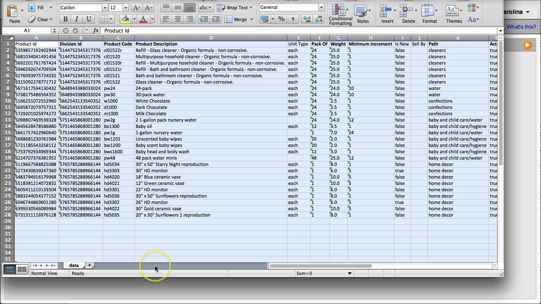This screenshot has height=304, width=541.
Task: Click the What's this? link
Action: (x=521, y=27)
